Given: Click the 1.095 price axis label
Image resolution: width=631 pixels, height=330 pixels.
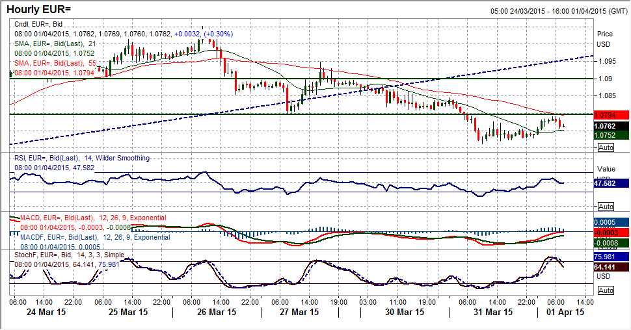Looking at the screenshot, I should tap(606, 62).
